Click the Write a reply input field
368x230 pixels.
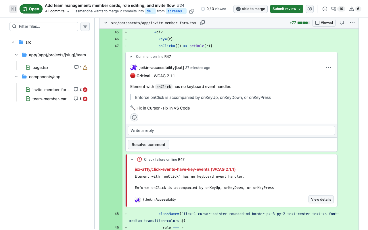click(231, 130)
